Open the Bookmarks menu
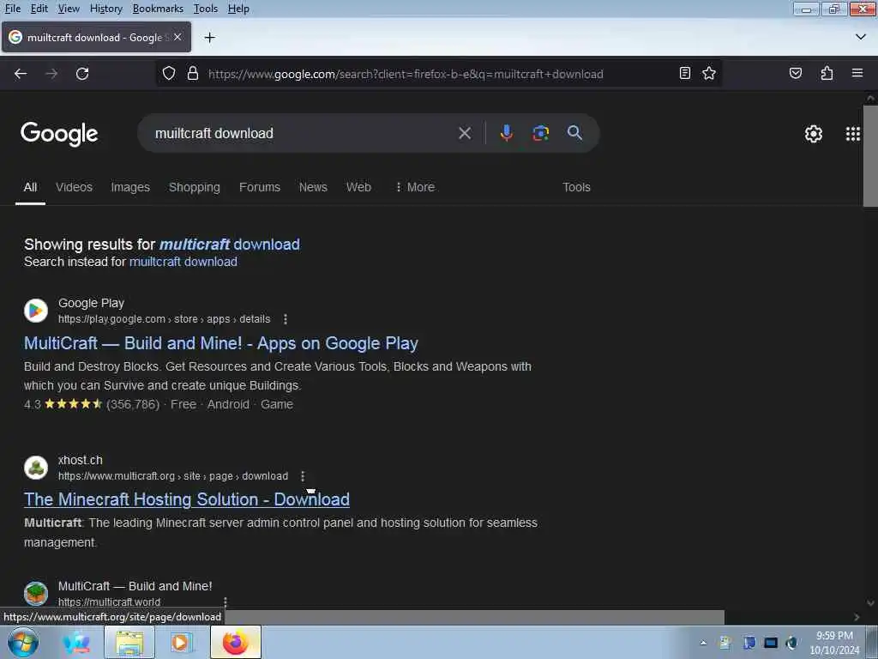 coord(158,9)
